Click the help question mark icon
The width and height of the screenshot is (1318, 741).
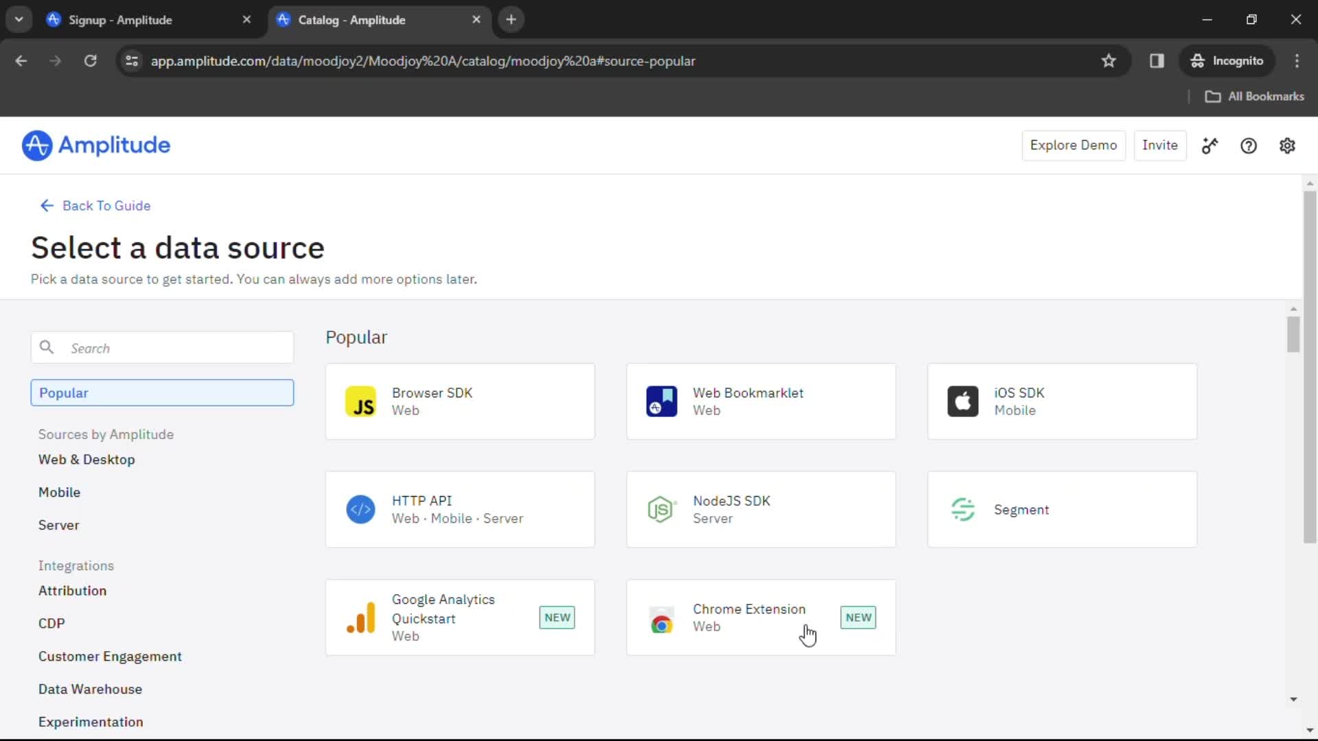1249,145
